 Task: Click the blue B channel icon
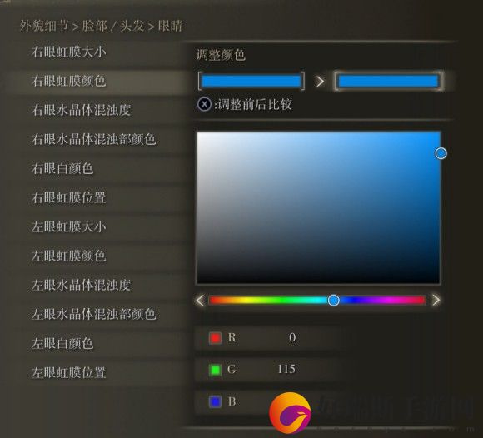(x=215, y=401)
